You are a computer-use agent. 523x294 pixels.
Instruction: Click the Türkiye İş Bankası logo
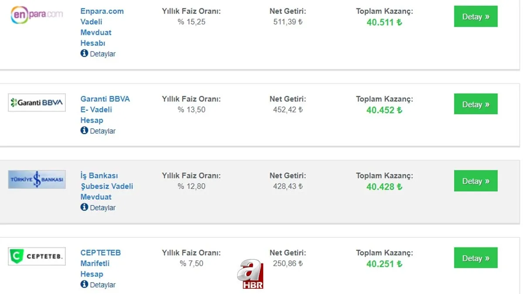37,179
